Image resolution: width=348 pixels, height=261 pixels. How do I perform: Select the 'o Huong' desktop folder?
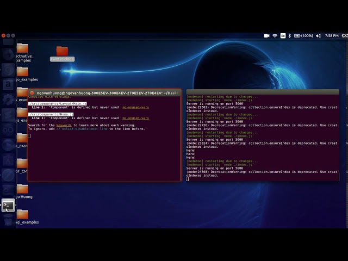pos(23,189)
